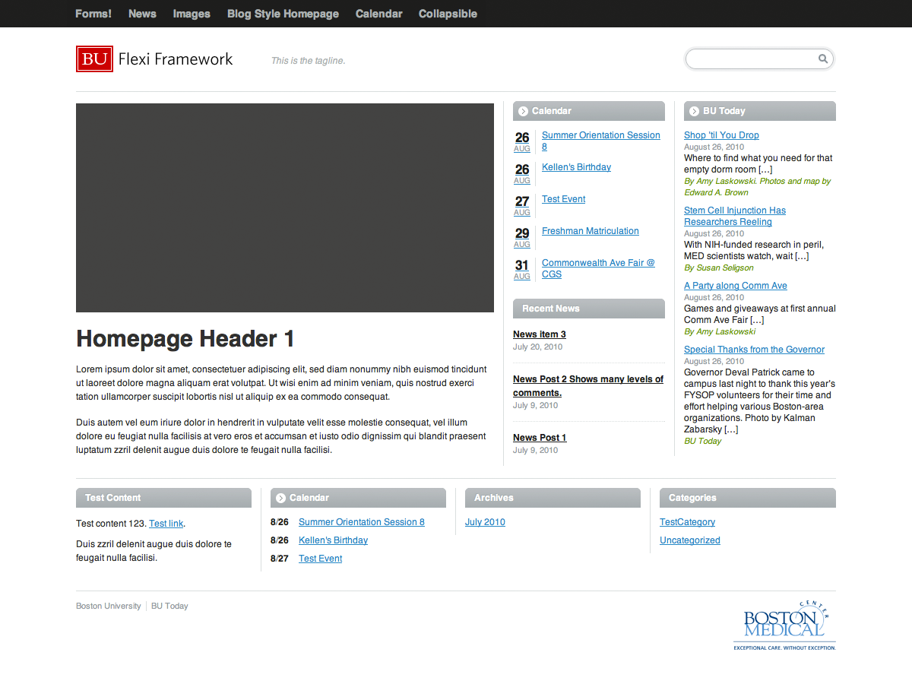Open News item 3 post
The image size is (912, 684).
coord(539,334)
